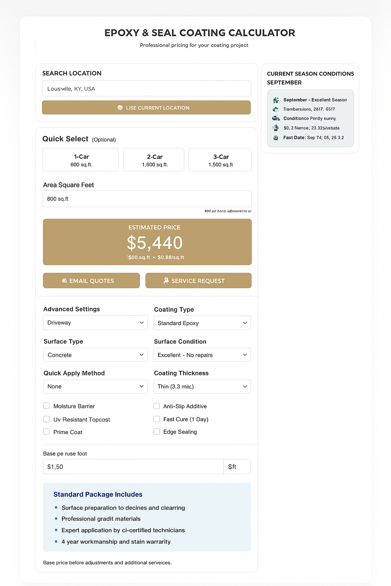This screenshot has height=586, width=391.
Task: Click the green season icon beside September
Action: [276, 100]
